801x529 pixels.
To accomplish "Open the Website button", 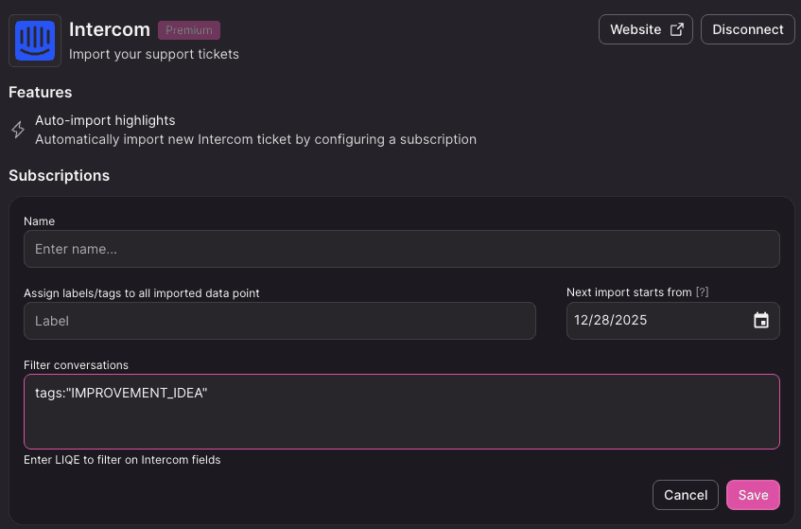I will pyautogui.click(x=645, y=29).
